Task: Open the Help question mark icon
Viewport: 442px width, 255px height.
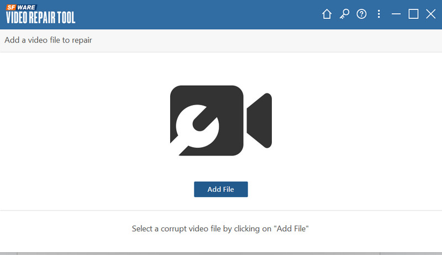Action: (x=361, y=14)
